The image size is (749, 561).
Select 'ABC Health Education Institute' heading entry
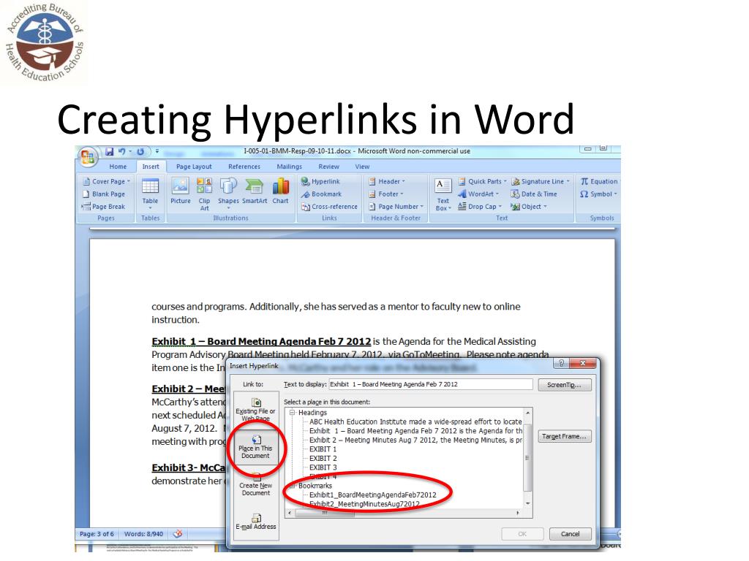click(x=415, y=421)
